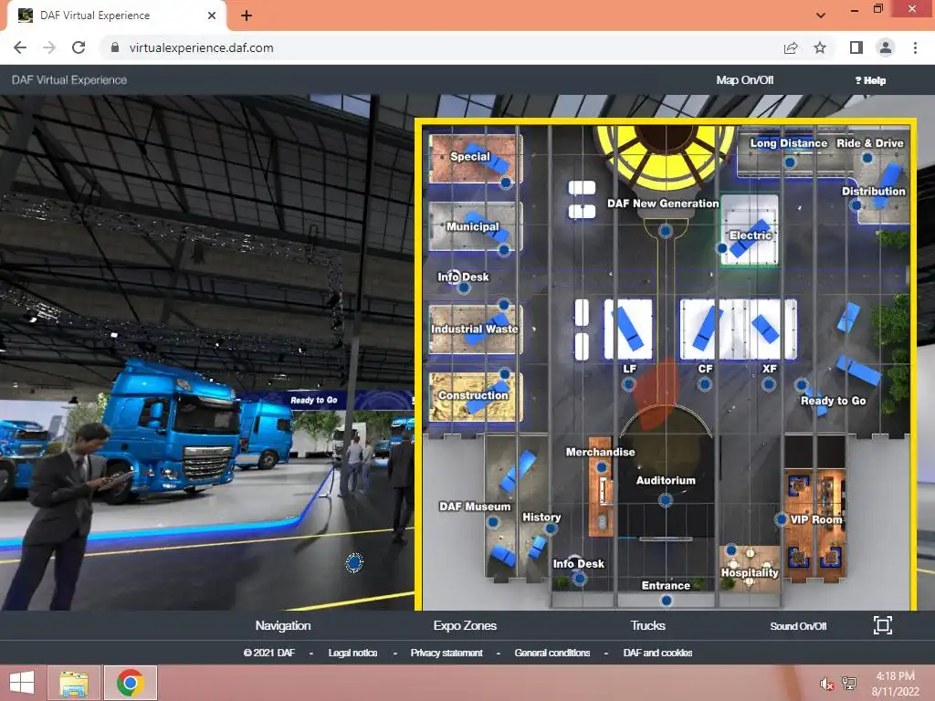Open the network tray icon
This screenshot has height=701, width=935.
point(849,684)
